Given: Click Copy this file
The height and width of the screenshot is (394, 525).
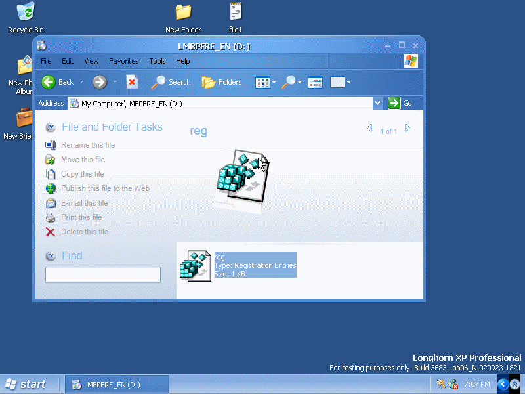Looking at the screenshot, I should point(83,174).
